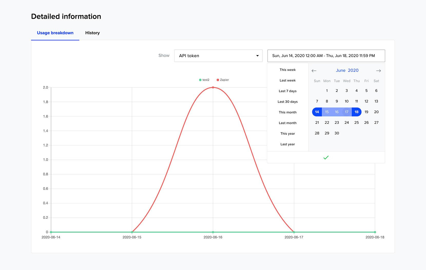Choose June 21 in the calendar
This screenshot has width=426, height=270.
(x=317, y=122)
